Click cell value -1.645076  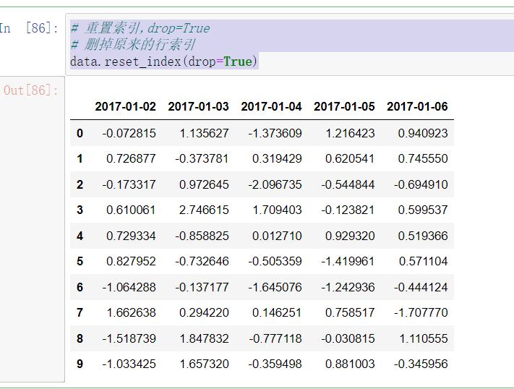pyautogui.click(x=275, y=287)
